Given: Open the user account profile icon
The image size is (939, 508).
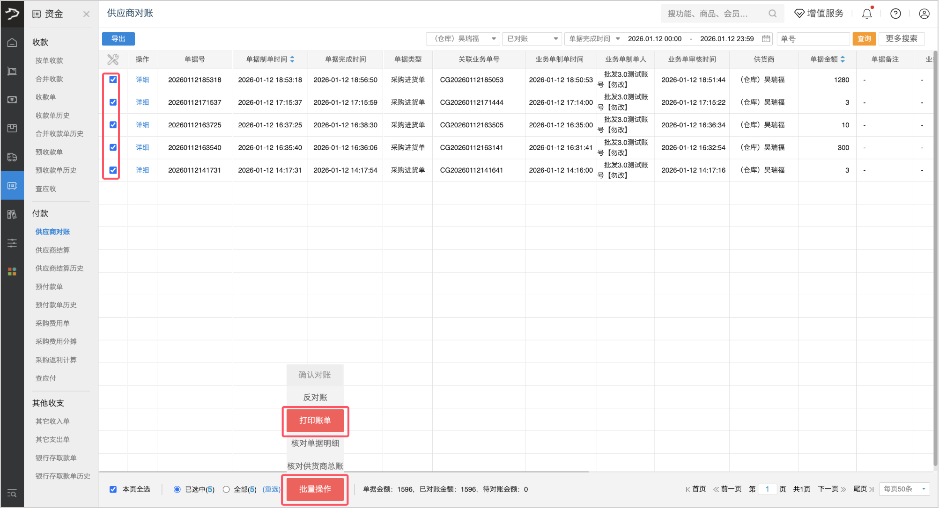Looking at the screenshot, I should click(924, 14).
